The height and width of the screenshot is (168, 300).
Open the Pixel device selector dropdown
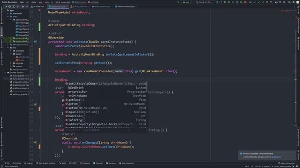pos(204,2)
